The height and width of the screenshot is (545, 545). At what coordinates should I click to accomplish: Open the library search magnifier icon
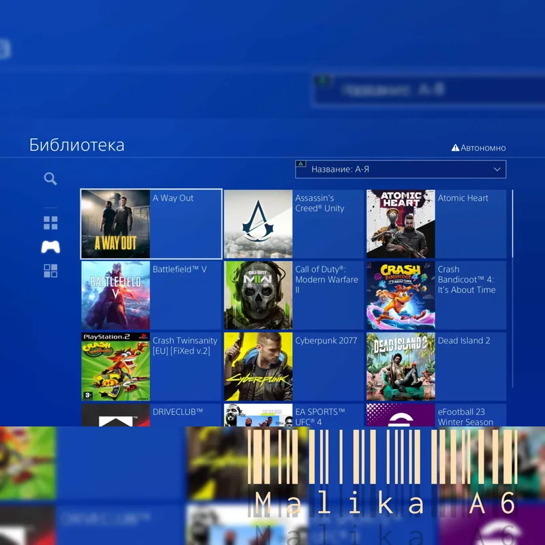tap(50, 178)
